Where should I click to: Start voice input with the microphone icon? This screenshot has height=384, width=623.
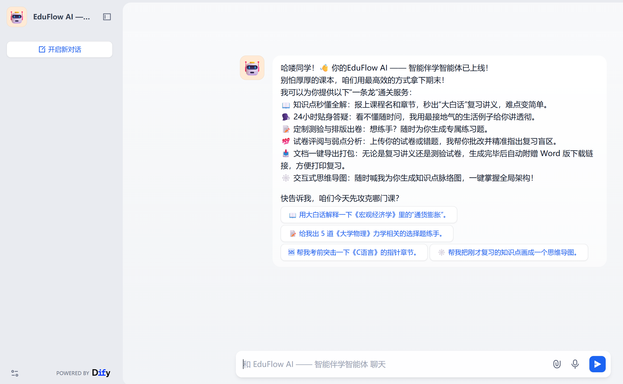tap(575, 364)
